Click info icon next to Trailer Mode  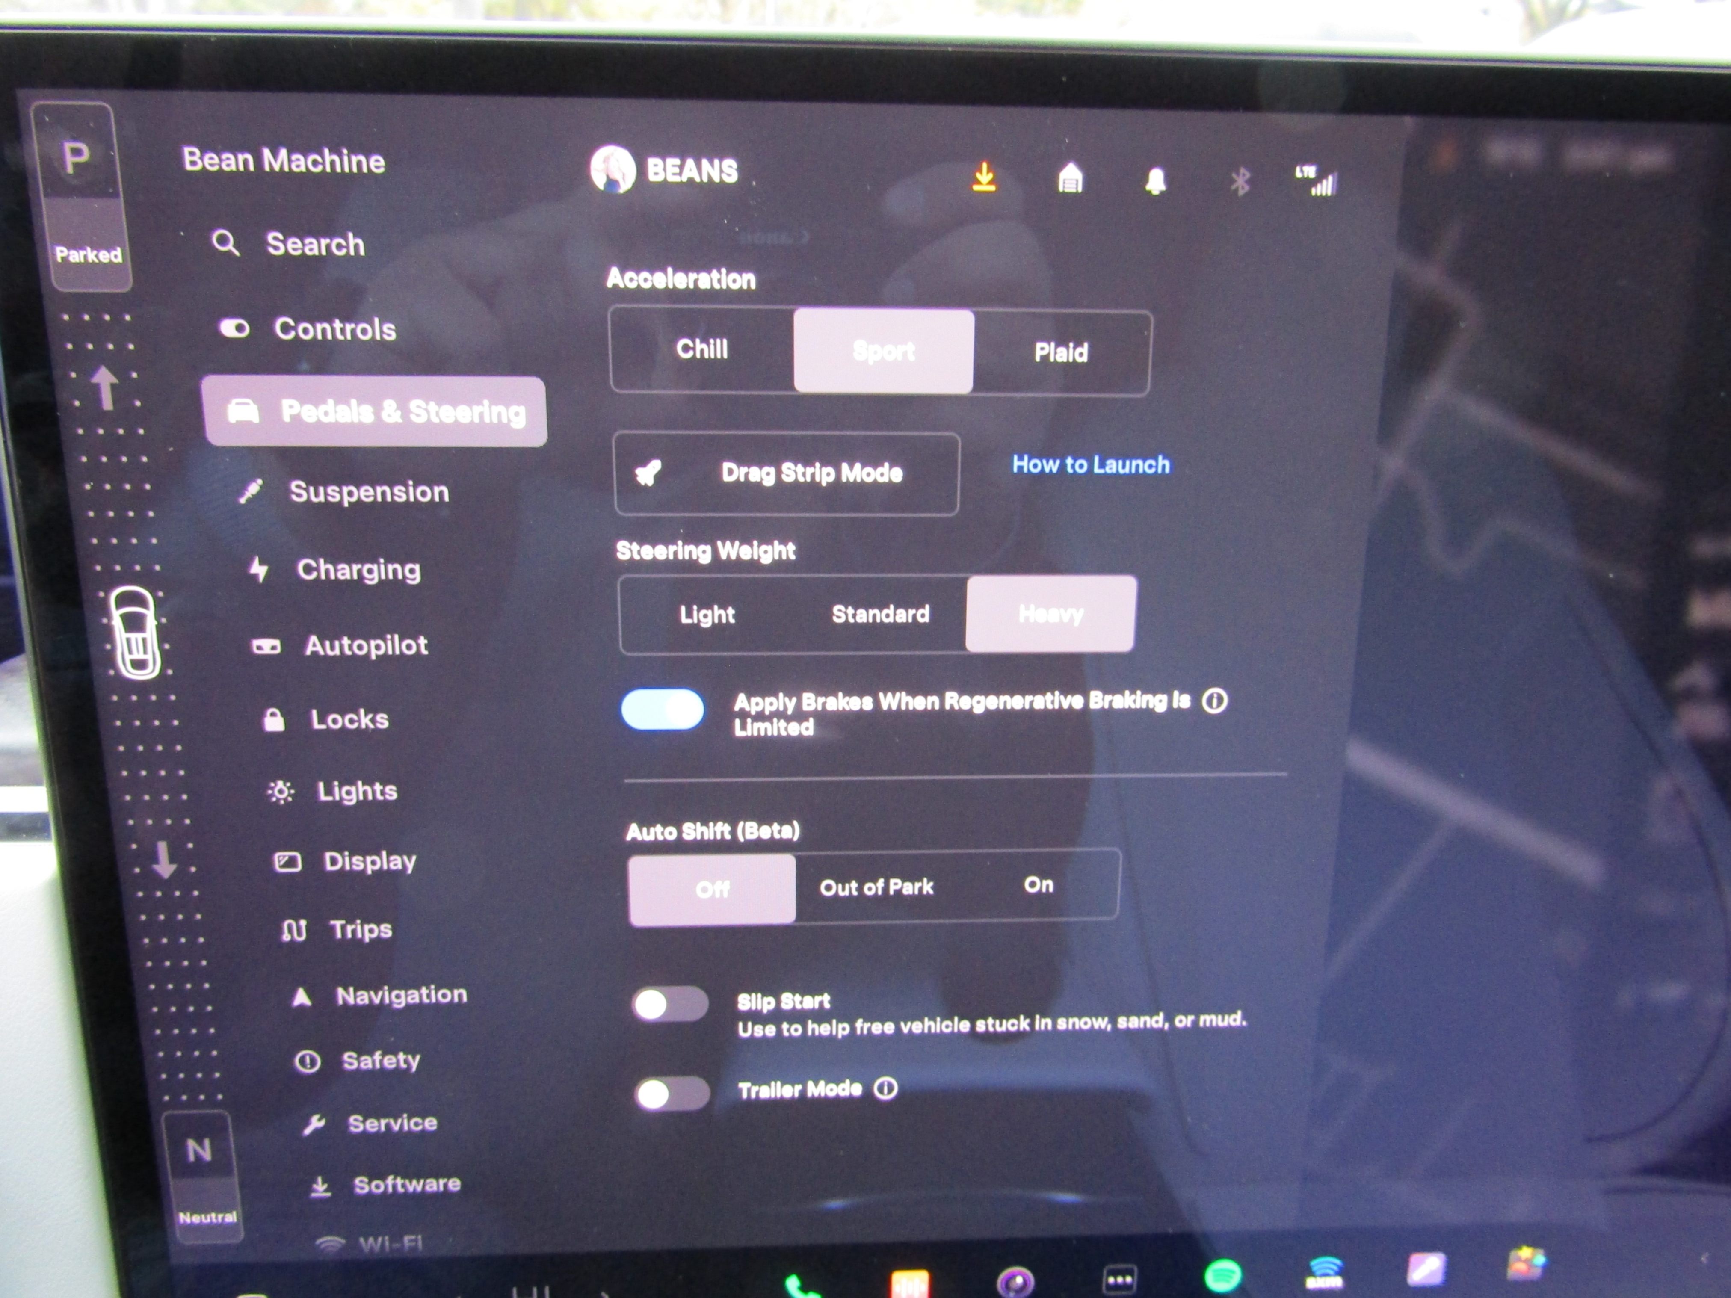pyautogui.click(x=885, y=1088)
